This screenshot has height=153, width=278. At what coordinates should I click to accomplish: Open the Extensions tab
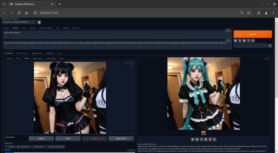coord(76,28)
